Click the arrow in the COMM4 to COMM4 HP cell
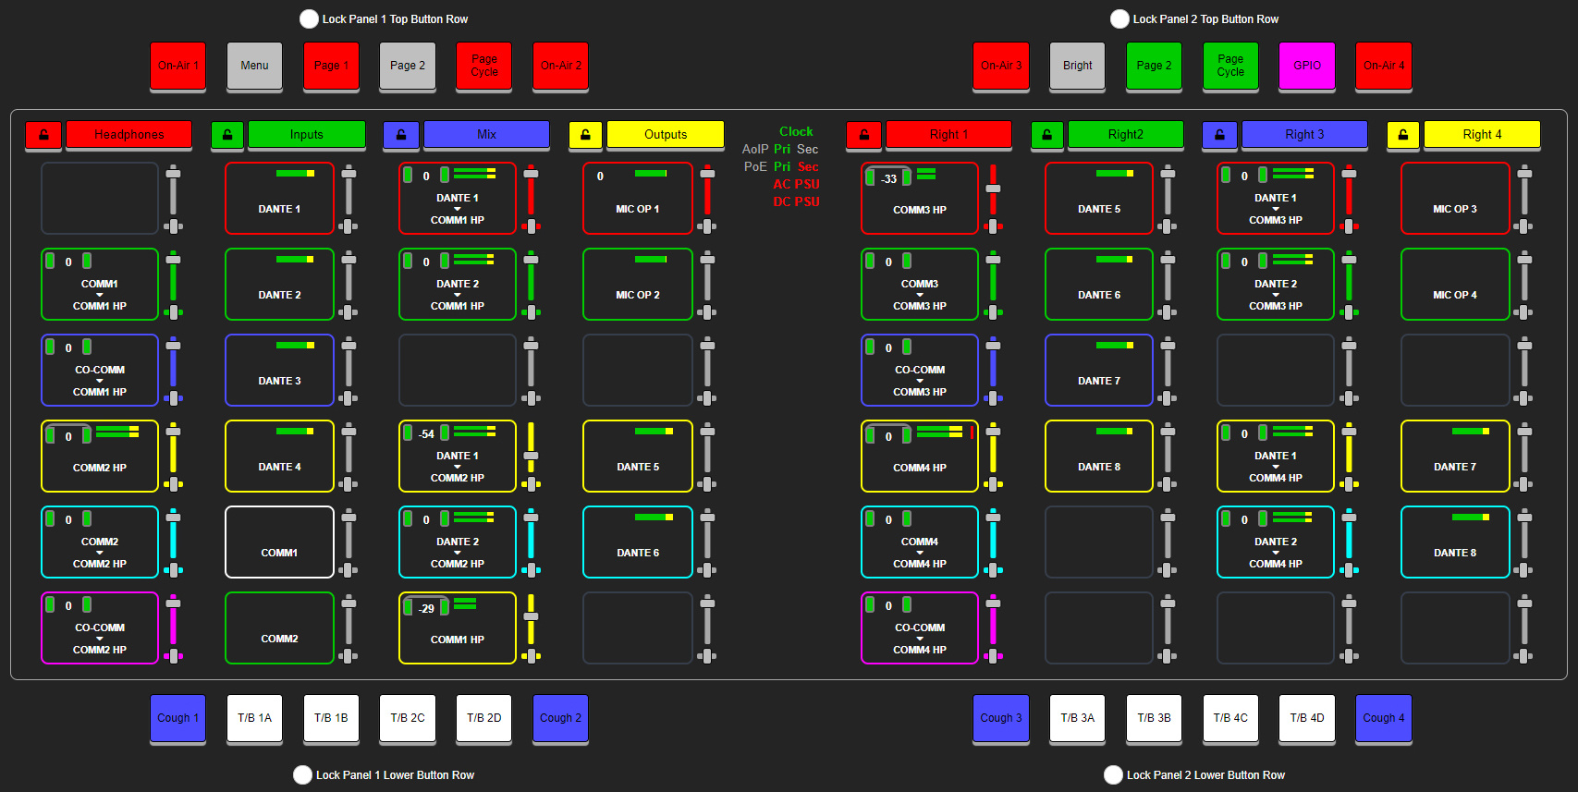Viewport: 1578px width, 792px height. [x=920, y=553]
